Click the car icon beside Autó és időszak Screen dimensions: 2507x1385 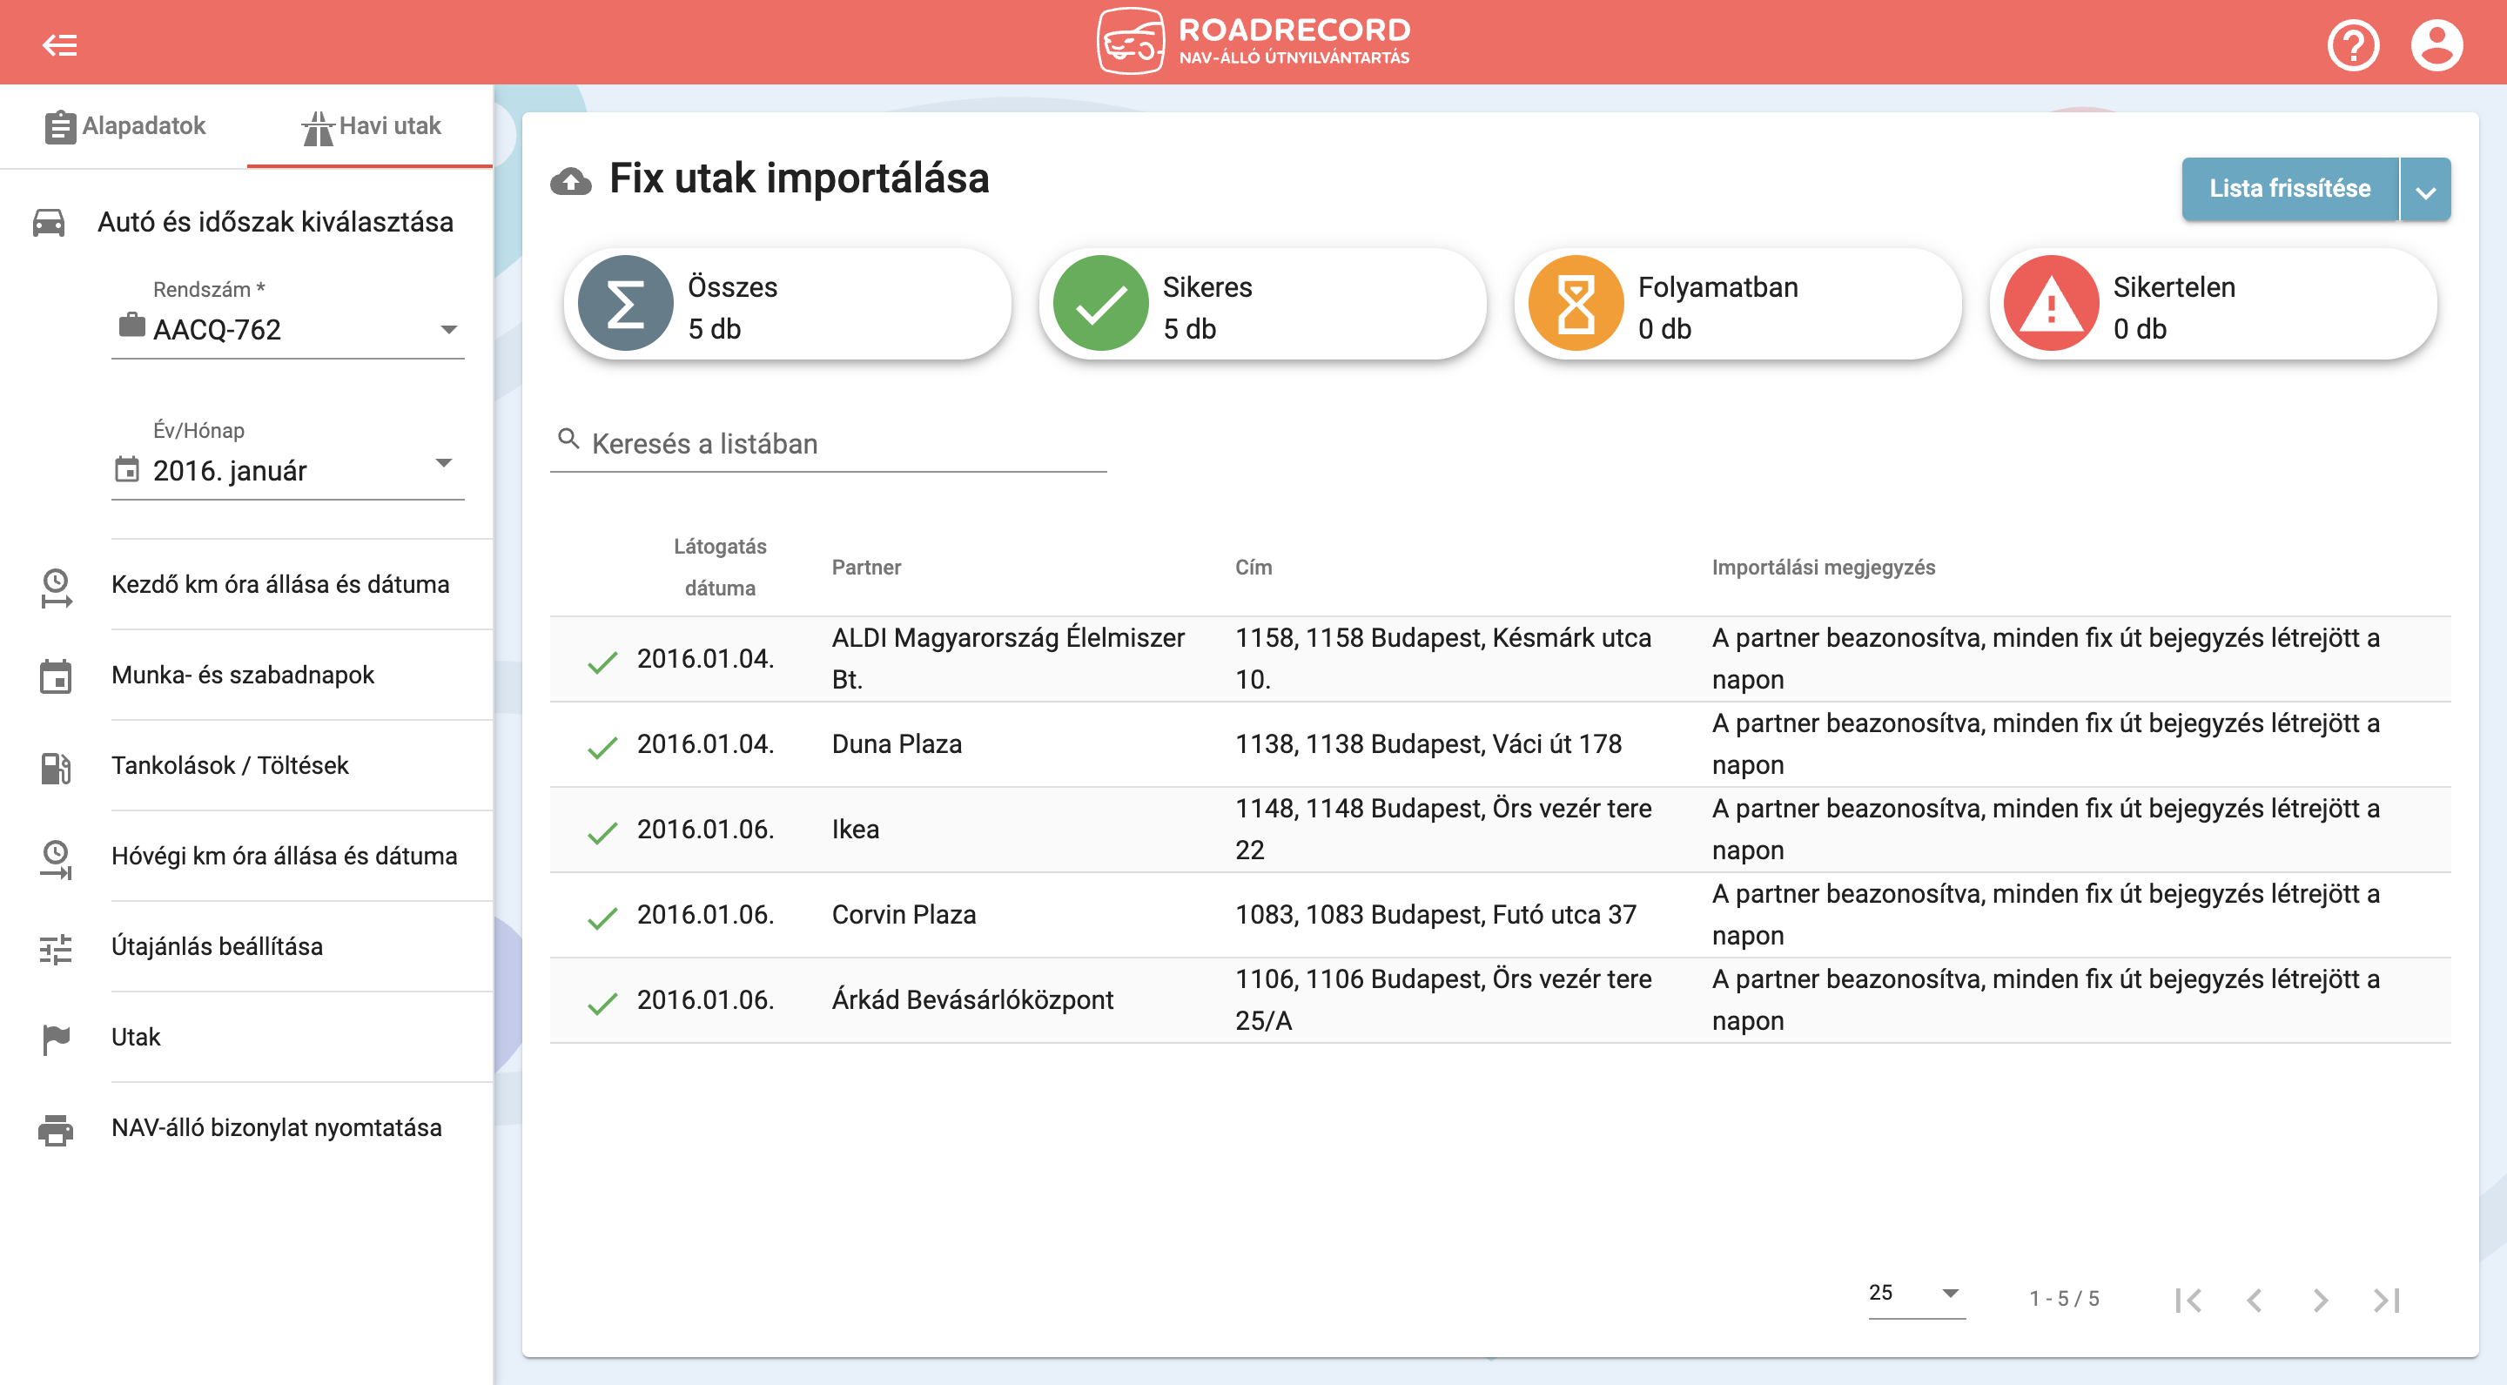click(x=49, y=222)
